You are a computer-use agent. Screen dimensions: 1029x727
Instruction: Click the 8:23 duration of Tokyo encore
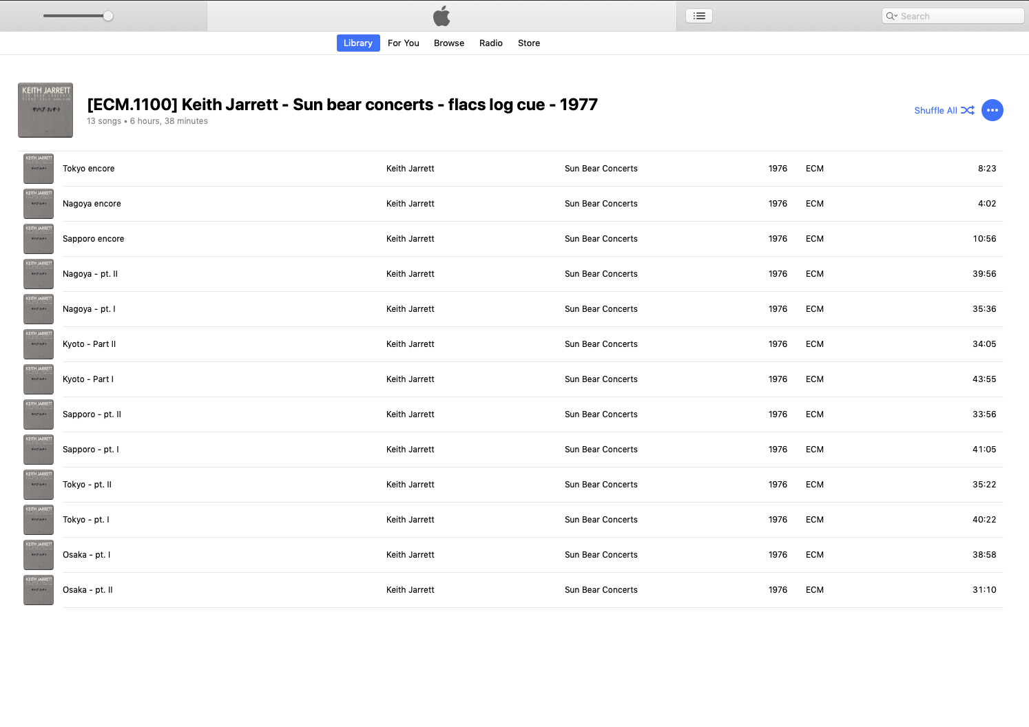pos(987,169)
